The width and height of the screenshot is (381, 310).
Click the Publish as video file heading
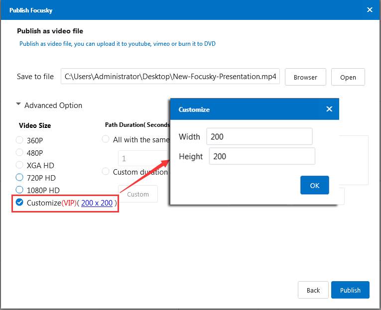point(50,31)
